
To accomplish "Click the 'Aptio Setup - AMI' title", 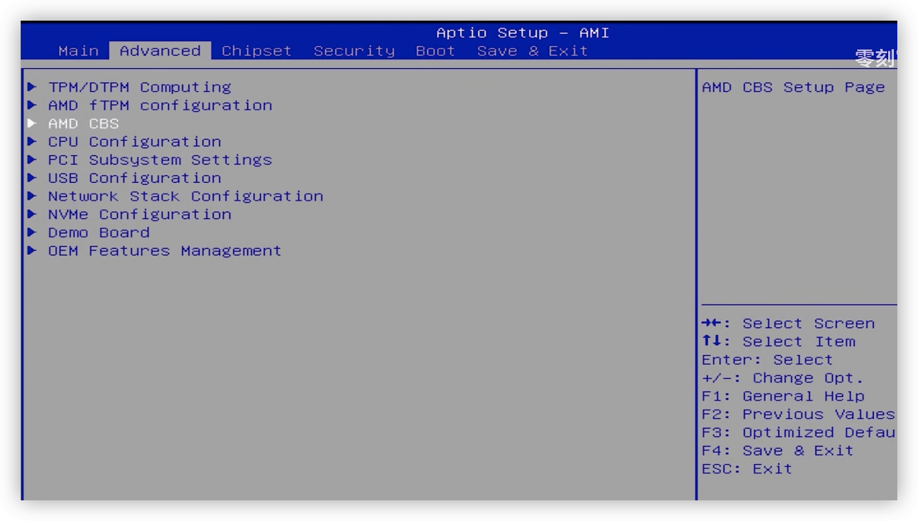I will (x=523, y=33).
